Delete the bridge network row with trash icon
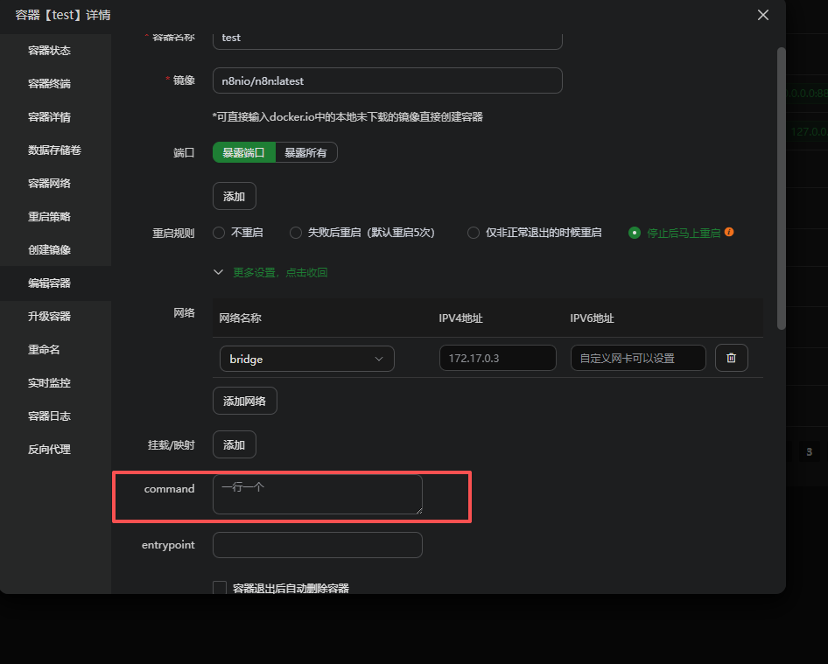 (731, 358)
